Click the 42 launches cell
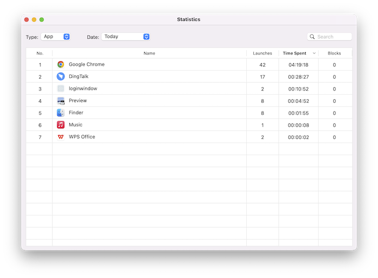The image size is (378, 278). (262, 65)
